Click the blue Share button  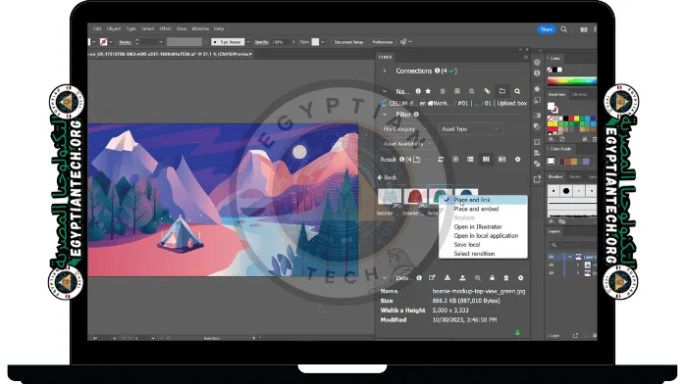click(x=546, y=29)
